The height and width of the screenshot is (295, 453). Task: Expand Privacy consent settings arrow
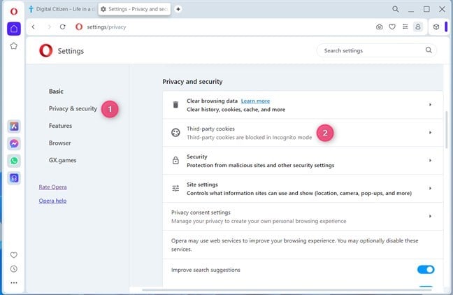coord(430,216)
